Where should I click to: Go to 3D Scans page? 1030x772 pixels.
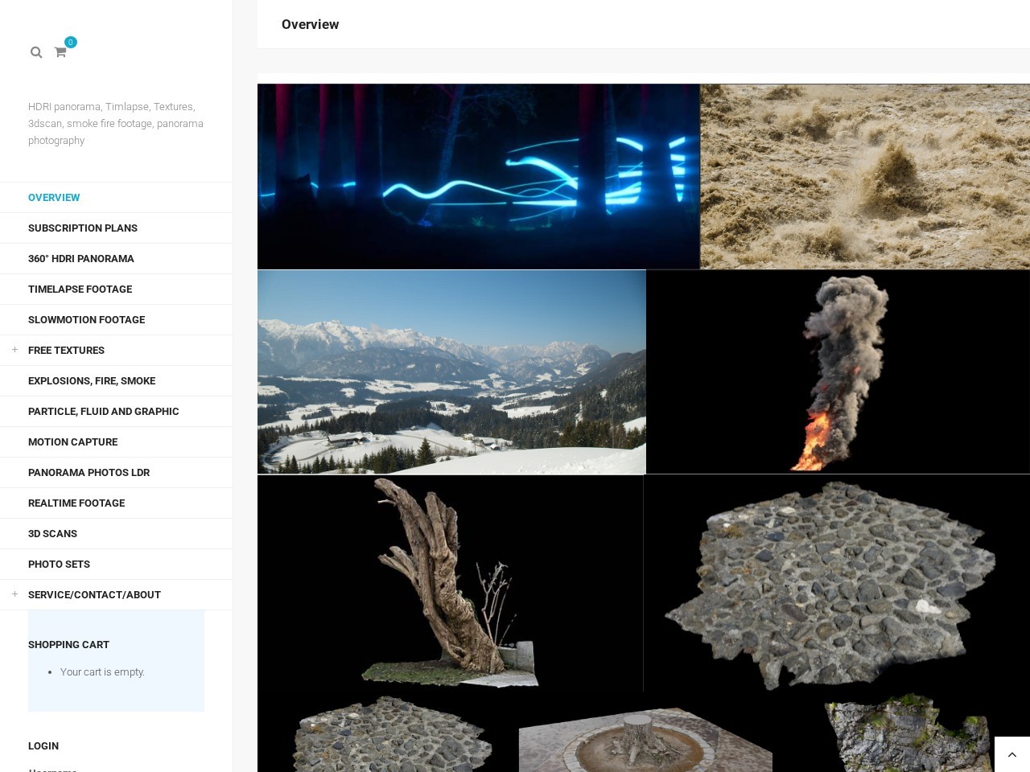point(52,534)
